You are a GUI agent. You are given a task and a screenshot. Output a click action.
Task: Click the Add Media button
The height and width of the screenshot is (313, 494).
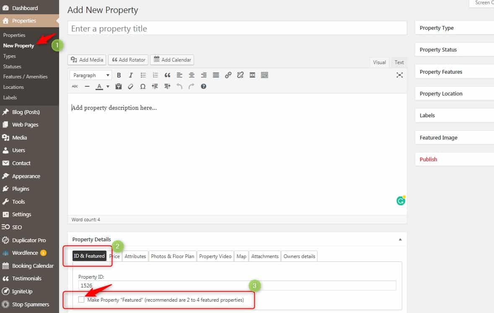87,60
